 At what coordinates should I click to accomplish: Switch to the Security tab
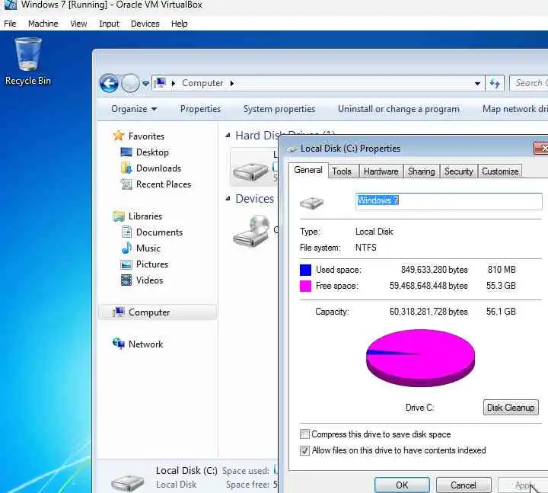(x=458, y=171)
